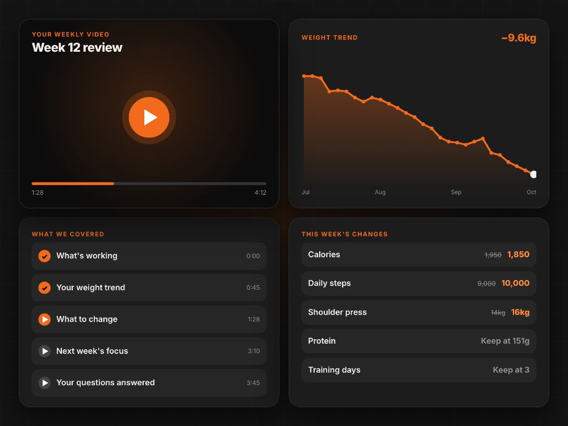Click the video progress bar

coord(149,183)
